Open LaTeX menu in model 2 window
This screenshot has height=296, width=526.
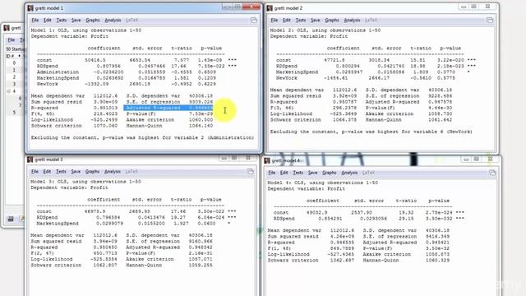(371, 20)
